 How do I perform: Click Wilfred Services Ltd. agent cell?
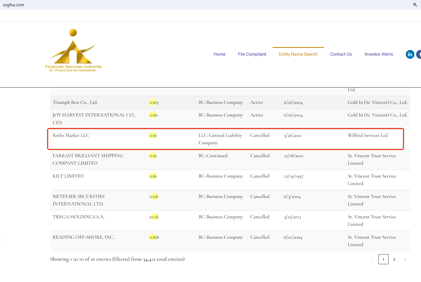[x=368, y=135]
